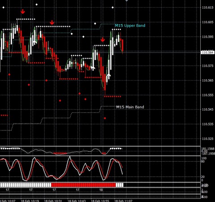
Task: Click the 18 Feb 11:07 time label
Action: [x=123, y=201]
